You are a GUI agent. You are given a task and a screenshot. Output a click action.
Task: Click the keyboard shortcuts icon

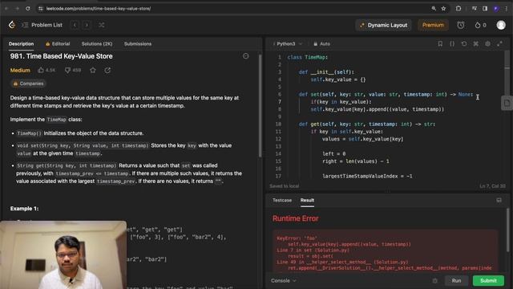pyautogui.click(x=475, y=43)
